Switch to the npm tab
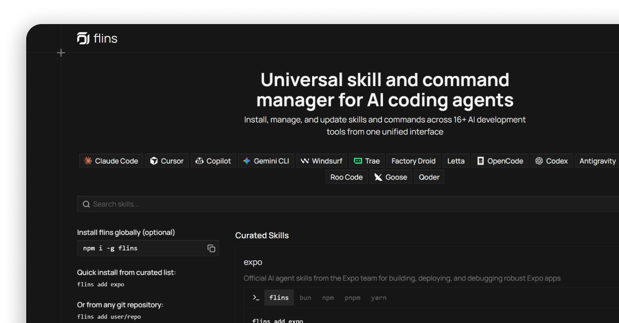The height and width of the screenshot is (323, 619). [328, 298]
